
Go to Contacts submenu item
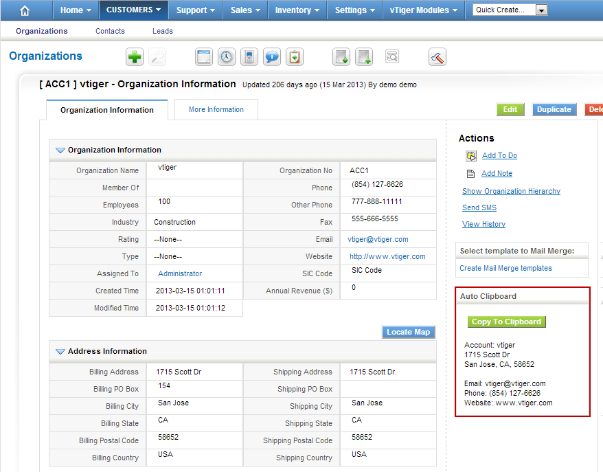click(x=110, y=31)
